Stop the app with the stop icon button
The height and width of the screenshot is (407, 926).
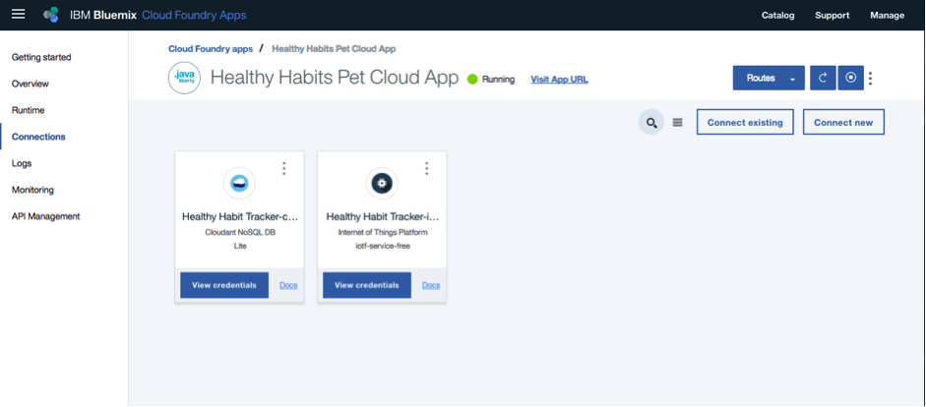coord(851,78)
